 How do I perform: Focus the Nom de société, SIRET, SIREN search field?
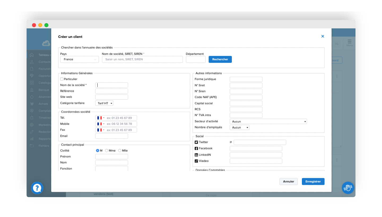point(142,59)
